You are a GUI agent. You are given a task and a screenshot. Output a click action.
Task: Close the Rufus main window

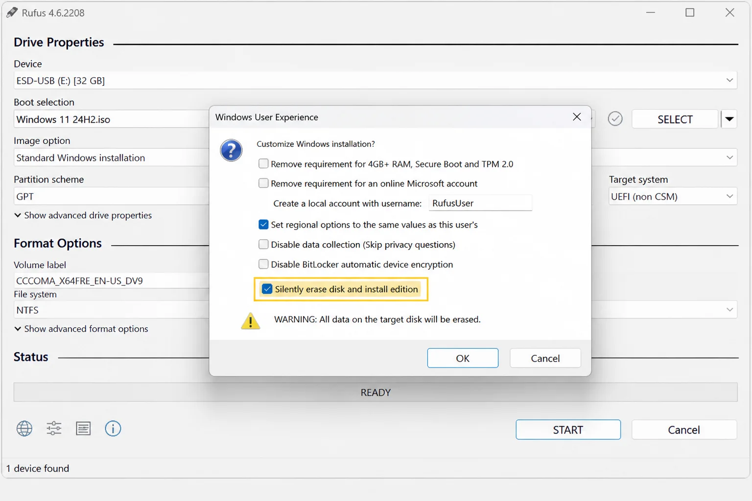[729, 13]
